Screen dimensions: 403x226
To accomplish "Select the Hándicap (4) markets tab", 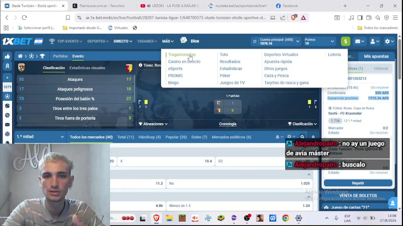I will tap(150, 137).
